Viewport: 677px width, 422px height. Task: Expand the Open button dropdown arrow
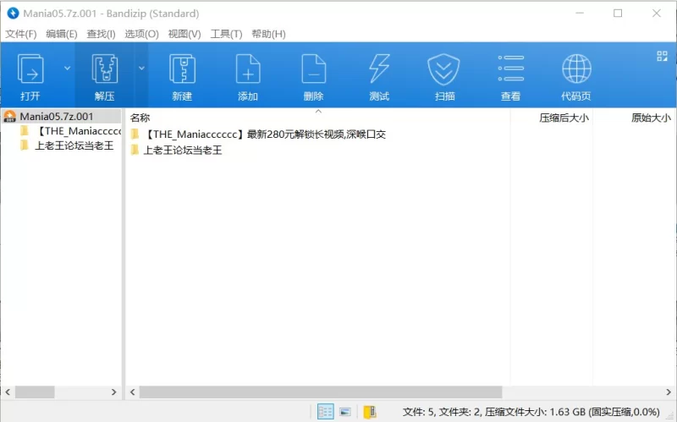pyautogui.click(x=67, y=69)
